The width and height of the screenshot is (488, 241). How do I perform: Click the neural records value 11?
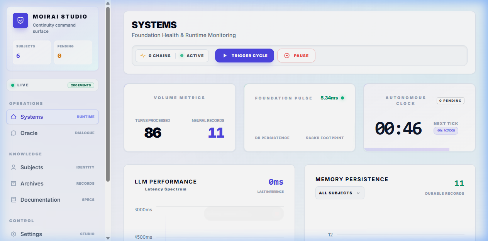pos(216,133)
